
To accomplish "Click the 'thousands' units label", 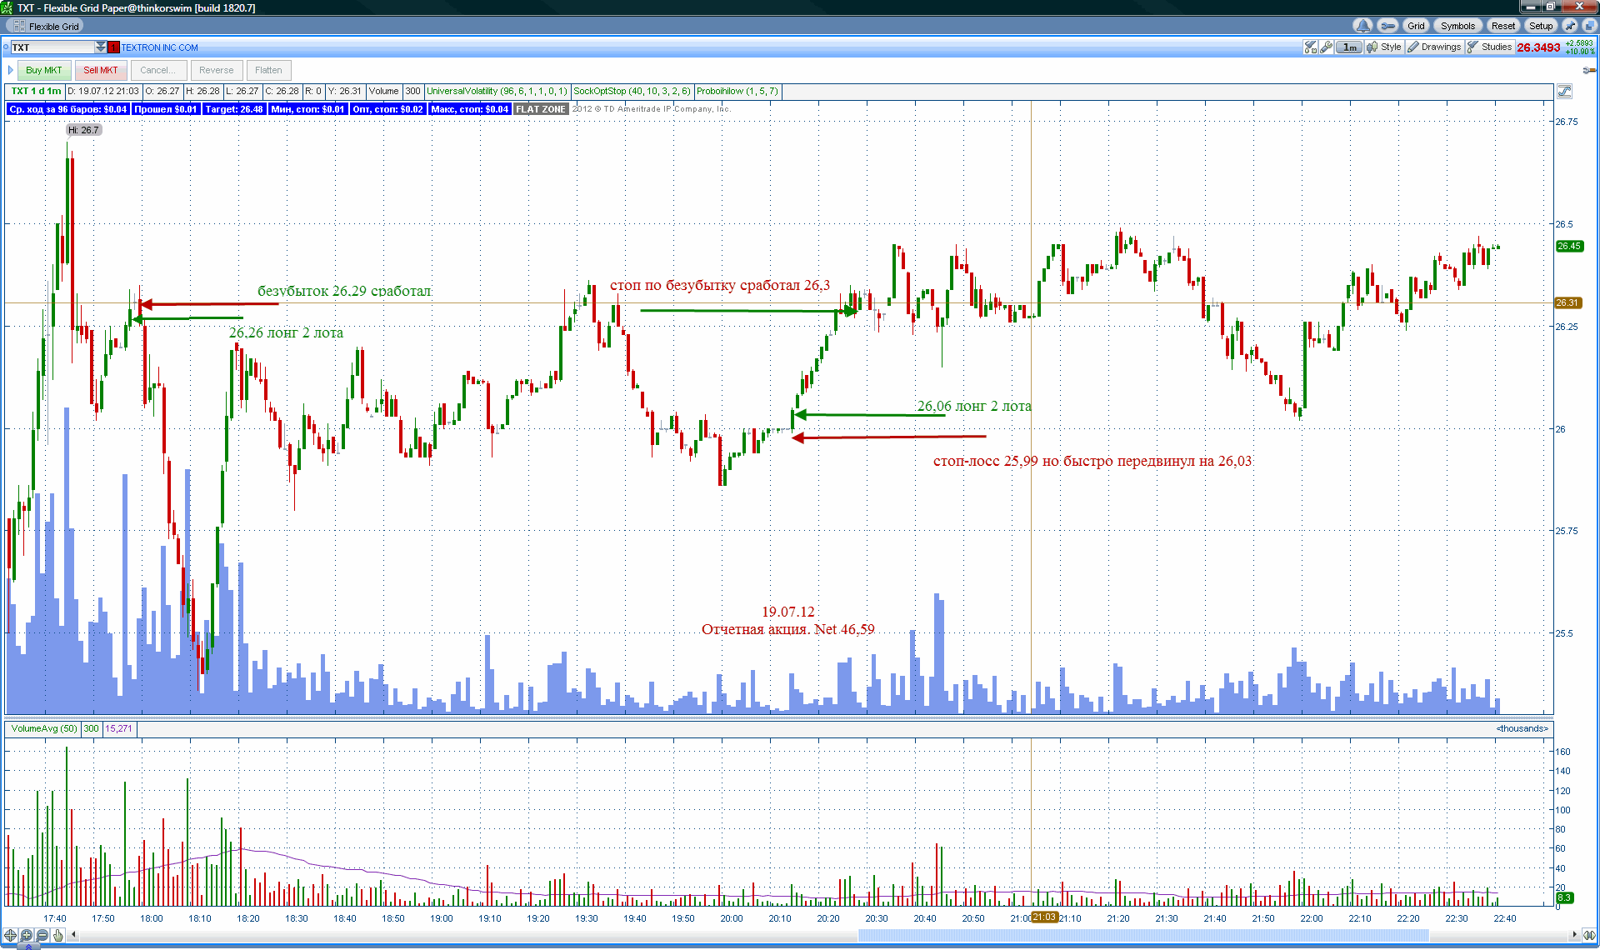I will (1522, 728).
